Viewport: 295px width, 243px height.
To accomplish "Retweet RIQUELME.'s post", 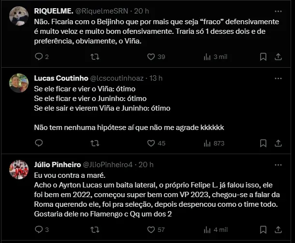I will pyautogui.click(x=95, y=57).
